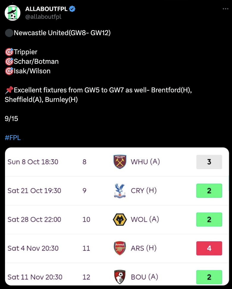Select the red difficulty 4 box for ARS
Screen dimensions: 232x289
coord(209,248)
